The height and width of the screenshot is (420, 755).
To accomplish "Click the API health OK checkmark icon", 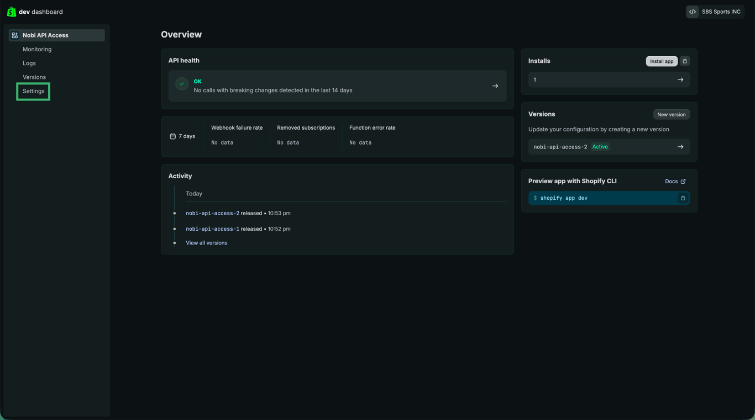I will [182, 84].
